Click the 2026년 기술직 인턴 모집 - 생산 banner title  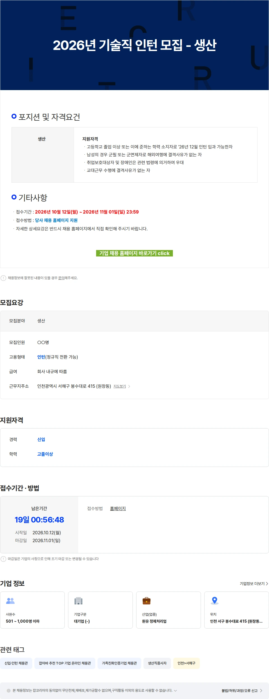coord(134,45)
